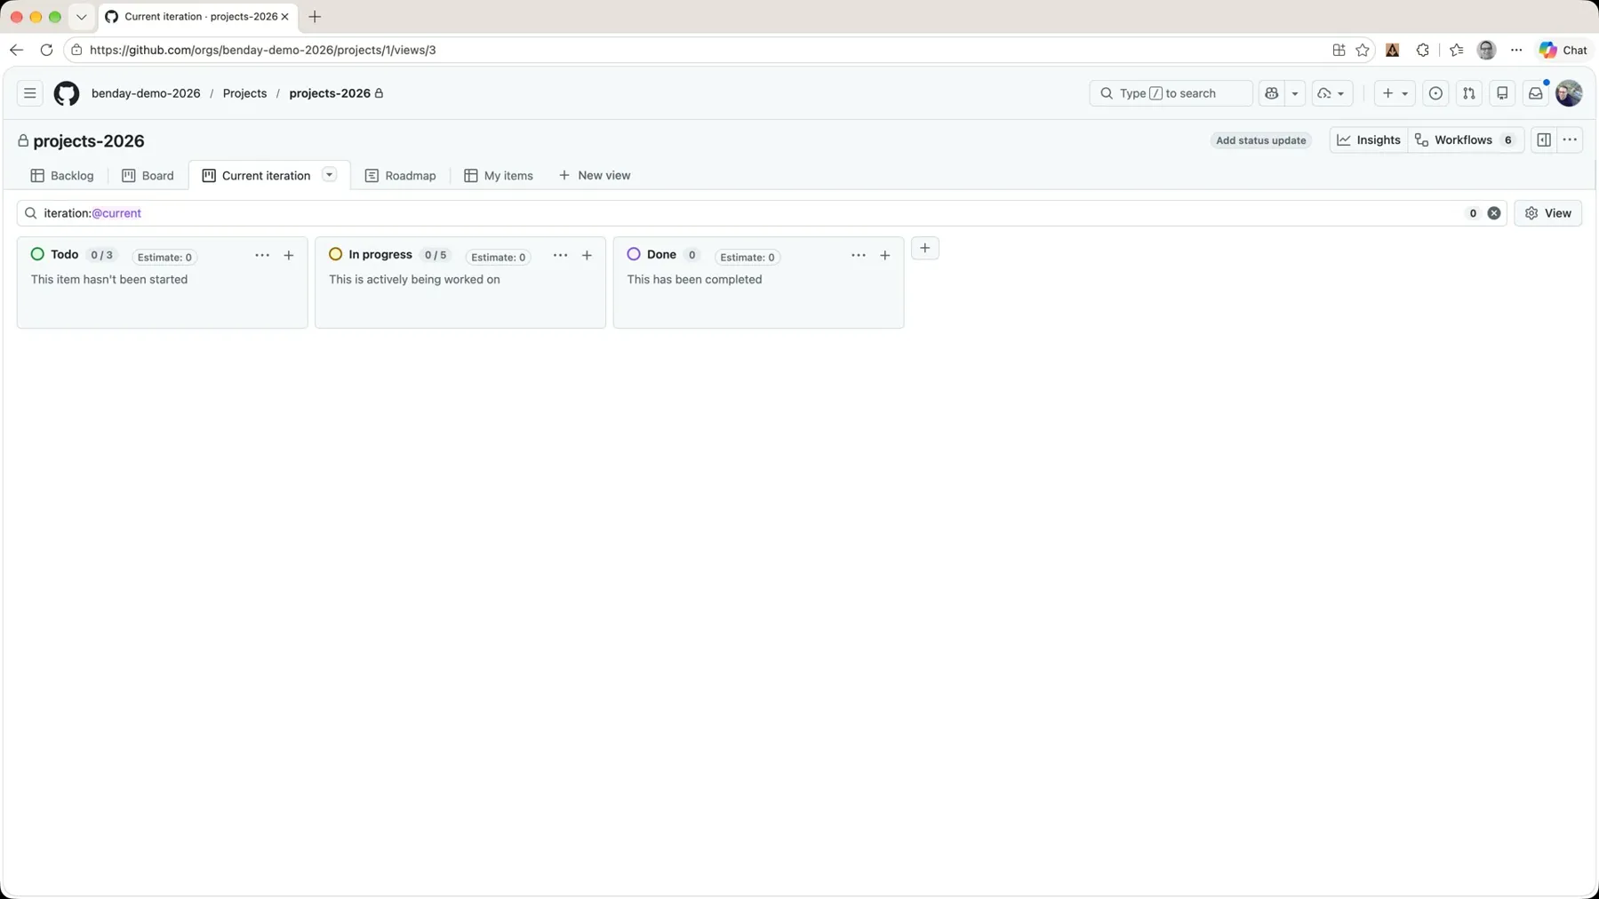Viewport: 1599px width, 899px height.
Task: Navigate to benday-demo-2026 organization breadcrumb
Action: click(x=146, y=93)
